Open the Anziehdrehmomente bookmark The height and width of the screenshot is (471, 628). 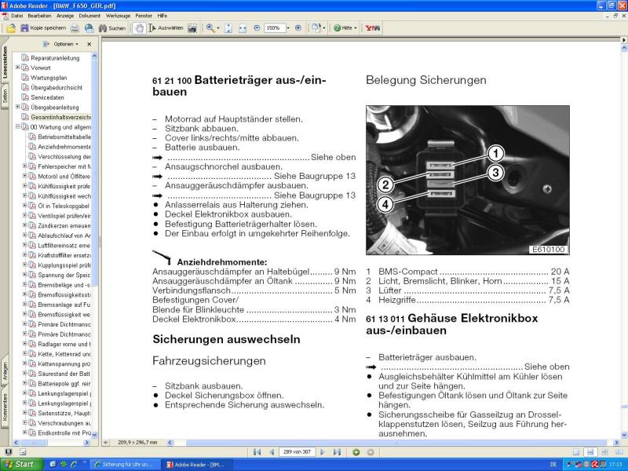tap(64, 147)
